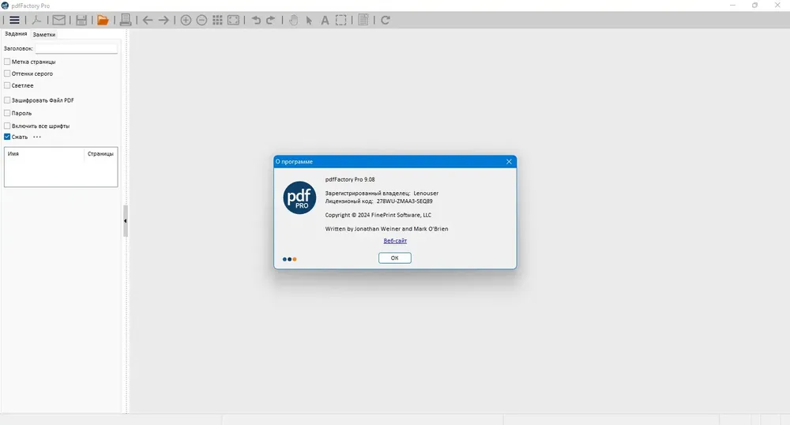Screen dimensions: 790x425
Task: Undo the last action
Action: (256, 20)
